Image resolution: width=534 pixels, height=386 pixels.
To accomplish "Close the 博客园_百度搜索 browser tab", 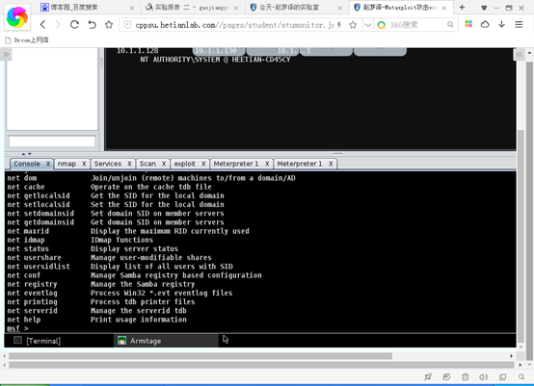I will click(x=132, y=8).
